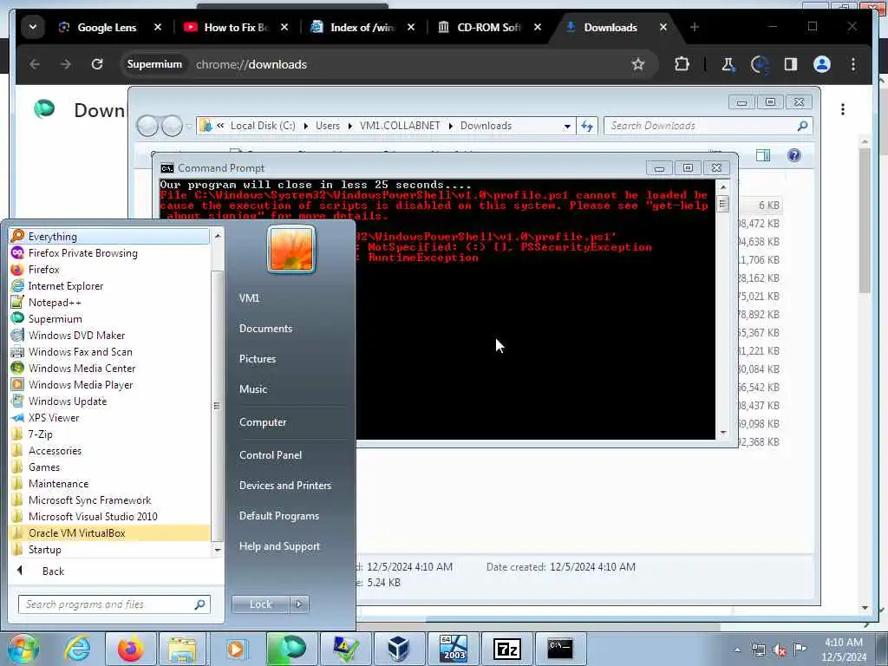
Task: Open volume control in system tray
Action: click(x=780, y=650)
